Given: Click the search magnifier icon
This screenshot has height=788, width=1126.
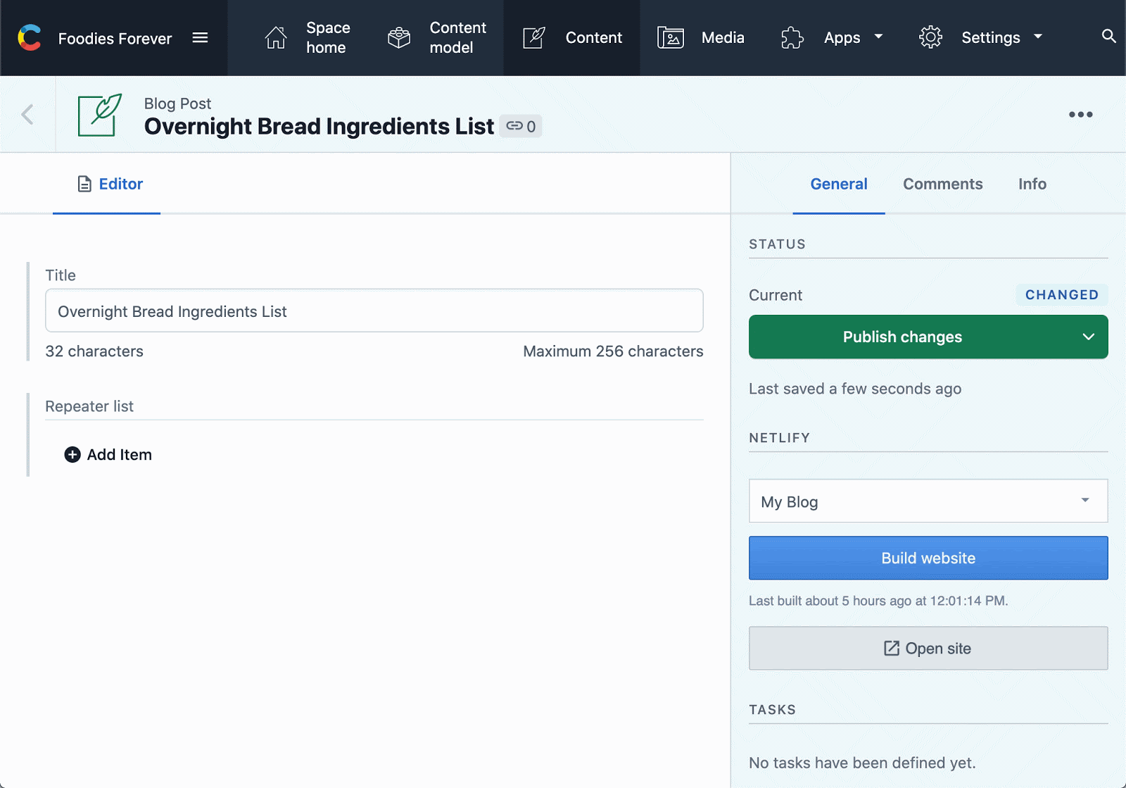Looking at the screenshot, I should click(x=1108, y=37).
